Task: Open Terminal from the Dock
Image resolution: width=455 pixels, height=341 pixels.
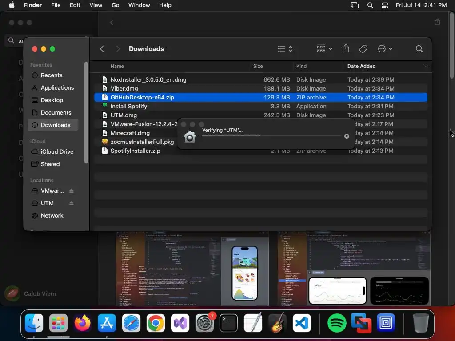Action: pyautogui.click(x=229, y=323)
